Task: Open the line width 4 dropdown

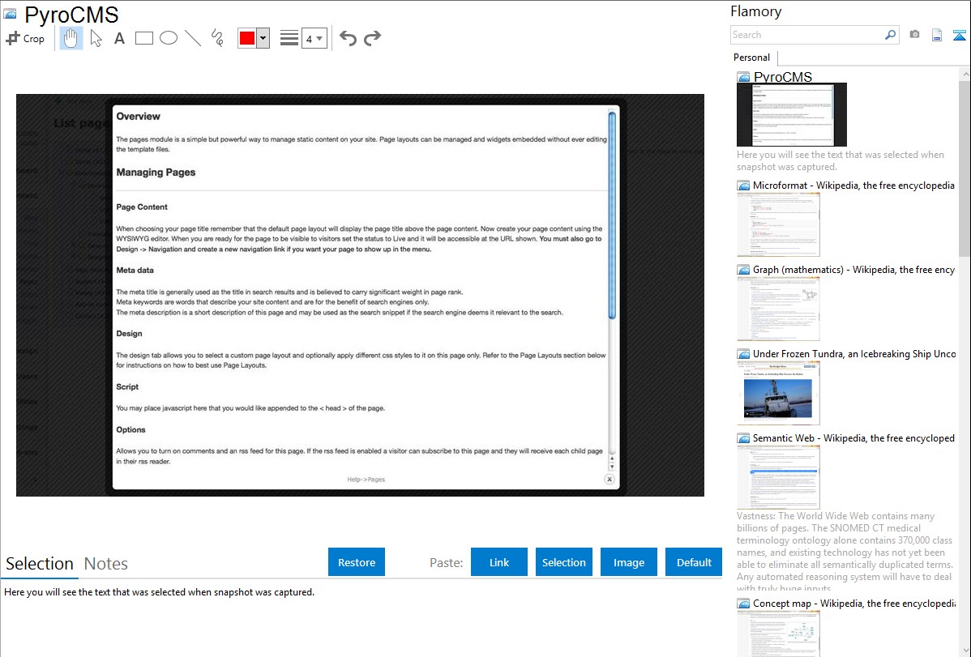Action: pos(314,39)
